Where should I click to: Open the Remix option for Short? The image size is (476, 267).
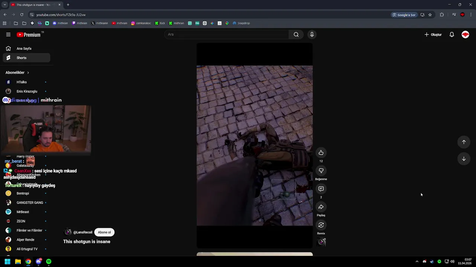click(321, 225)
